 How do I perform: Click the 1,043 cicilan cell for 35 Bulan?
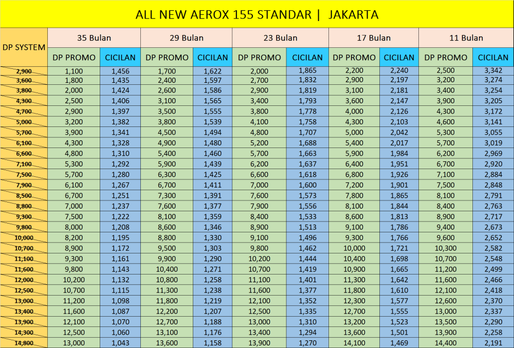point(119,342)
